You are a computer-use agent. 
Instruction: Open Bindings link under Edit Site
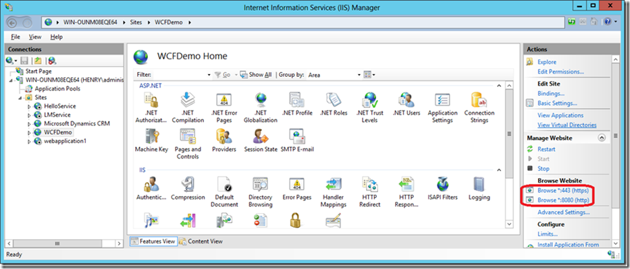pos(551,94)
